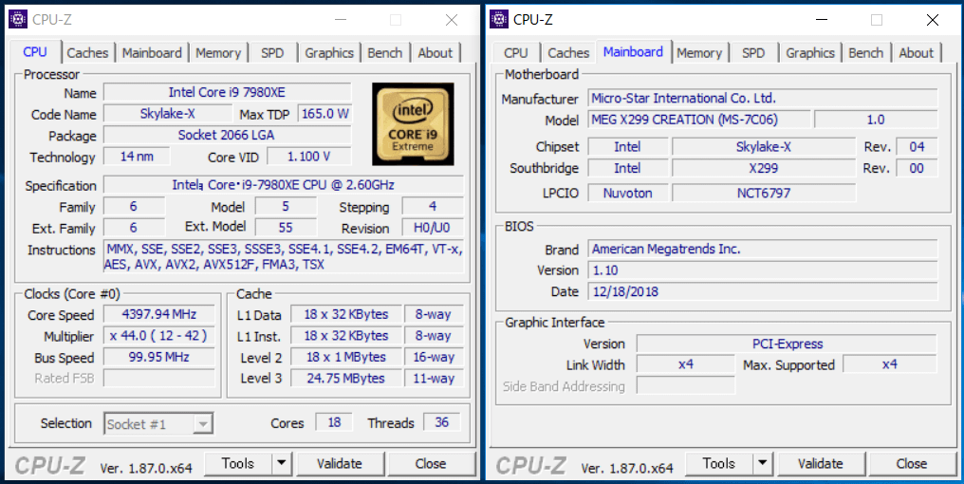Click Package value Socket 2066 LGA
Viewport: 964px width, 484px height.
(227, 135)
